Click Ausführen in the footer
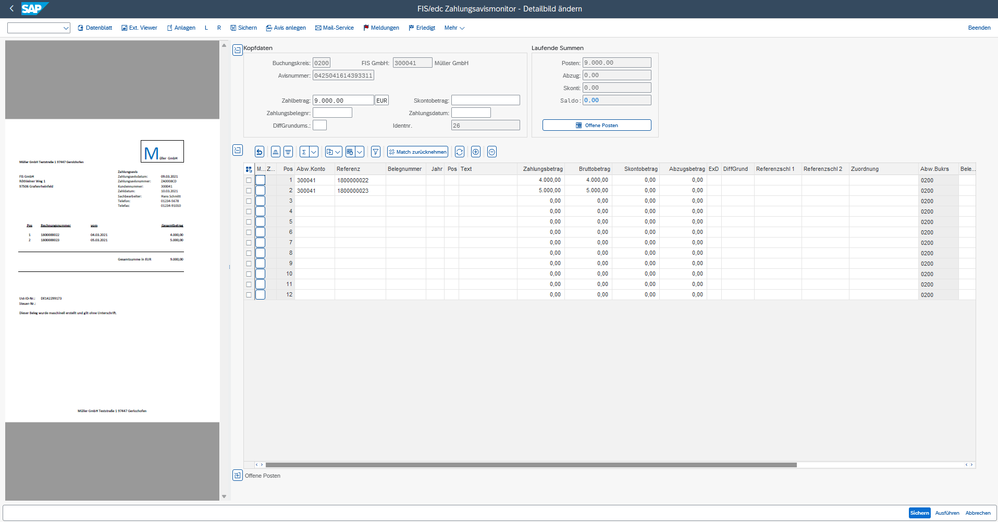 (x=947, y=513)
